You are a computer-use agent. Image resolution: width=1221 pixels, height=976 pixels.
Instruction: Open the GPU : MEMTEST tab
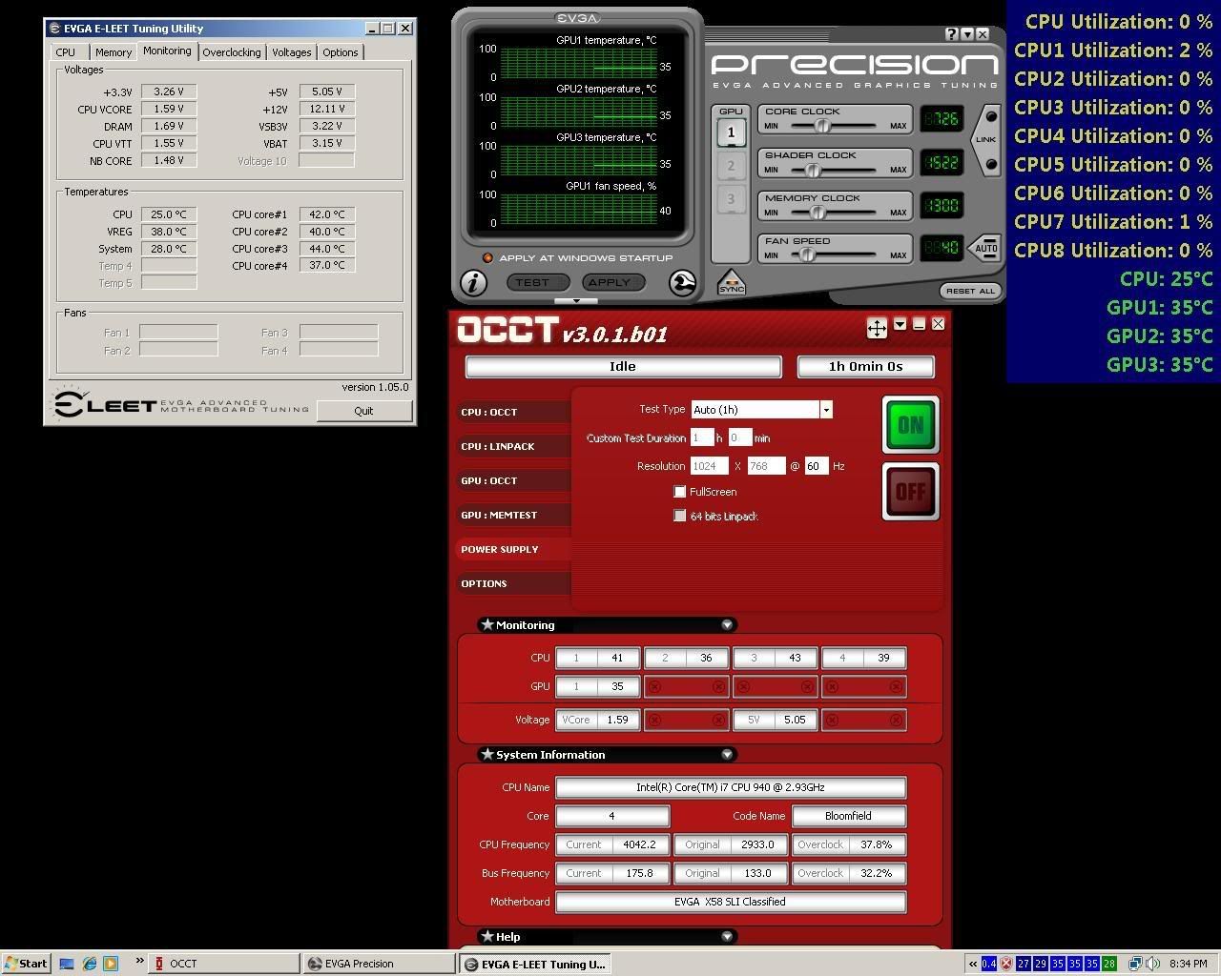[515, 515]
